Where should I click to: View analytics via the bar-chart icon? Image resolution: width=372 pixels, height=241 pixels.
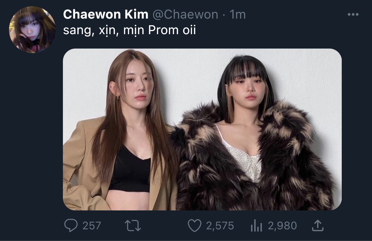[x=256, y=226]
